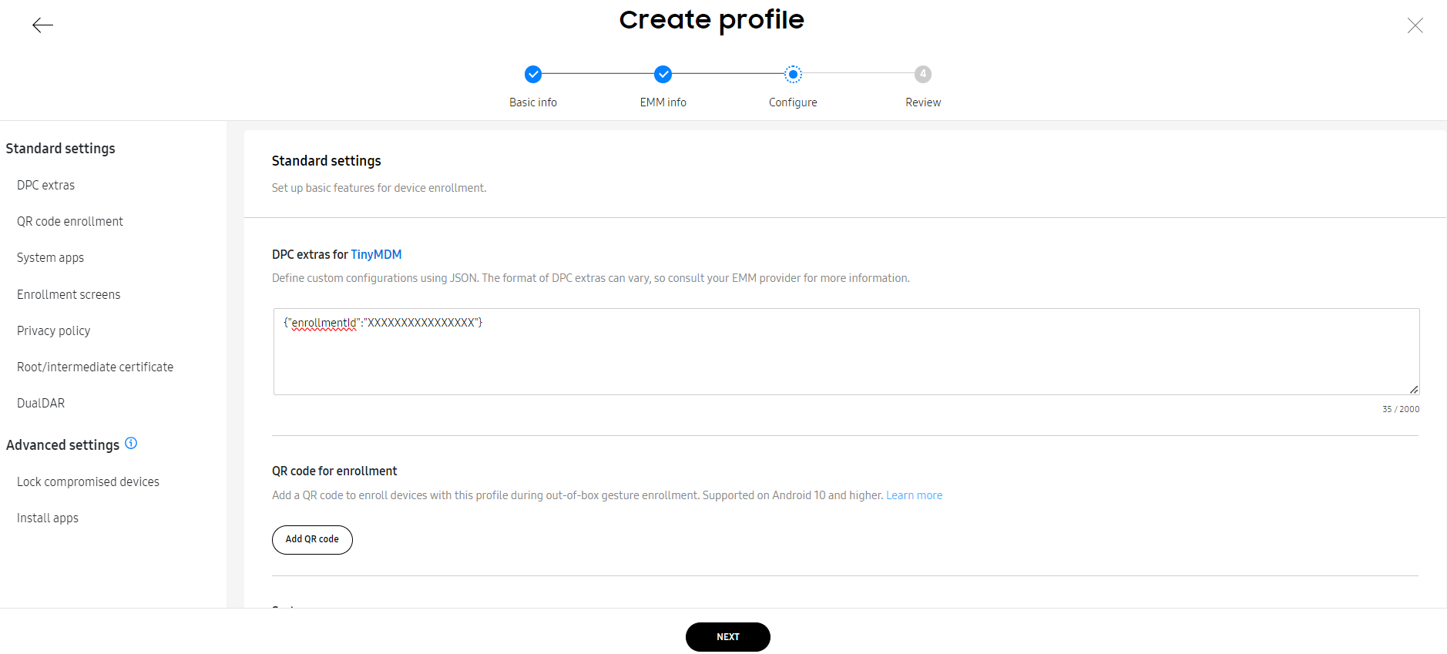Go to Install apps section
Viewport: 1447px width, 654px height.
pos(48,518)
